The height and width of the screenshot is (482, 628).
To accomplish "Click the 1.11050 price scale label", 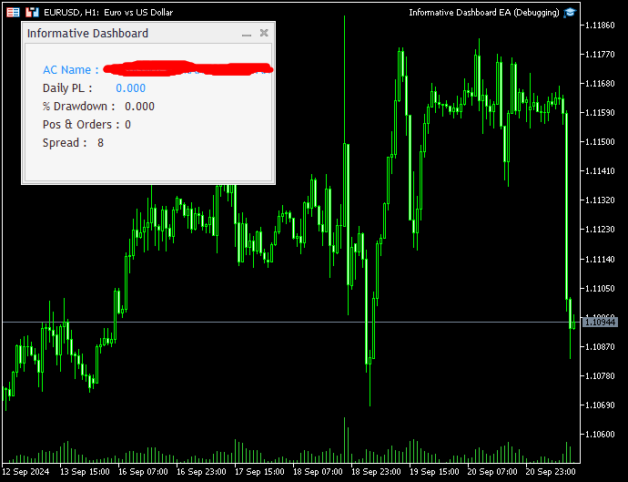I will click(600, 289).
